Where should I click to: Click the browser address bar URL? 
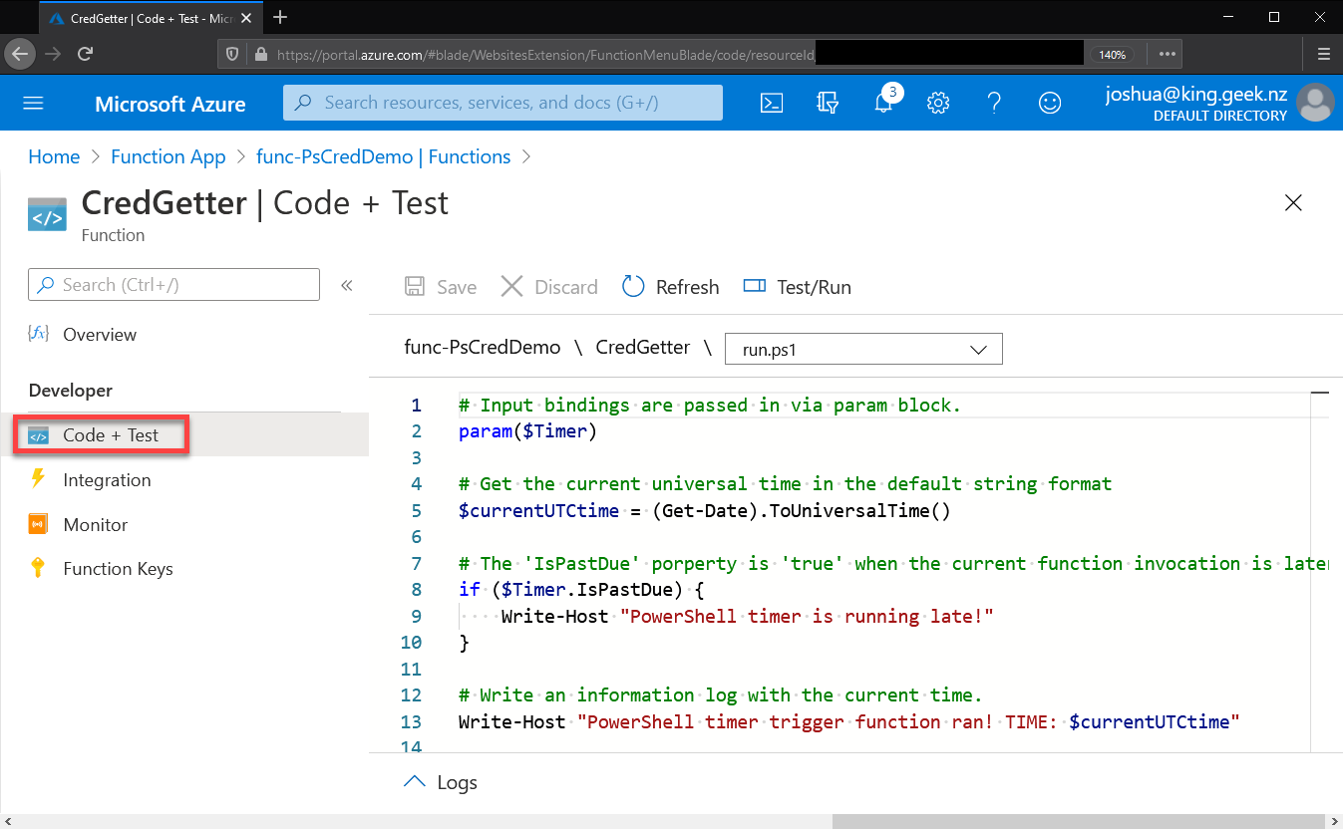[545, 55]
